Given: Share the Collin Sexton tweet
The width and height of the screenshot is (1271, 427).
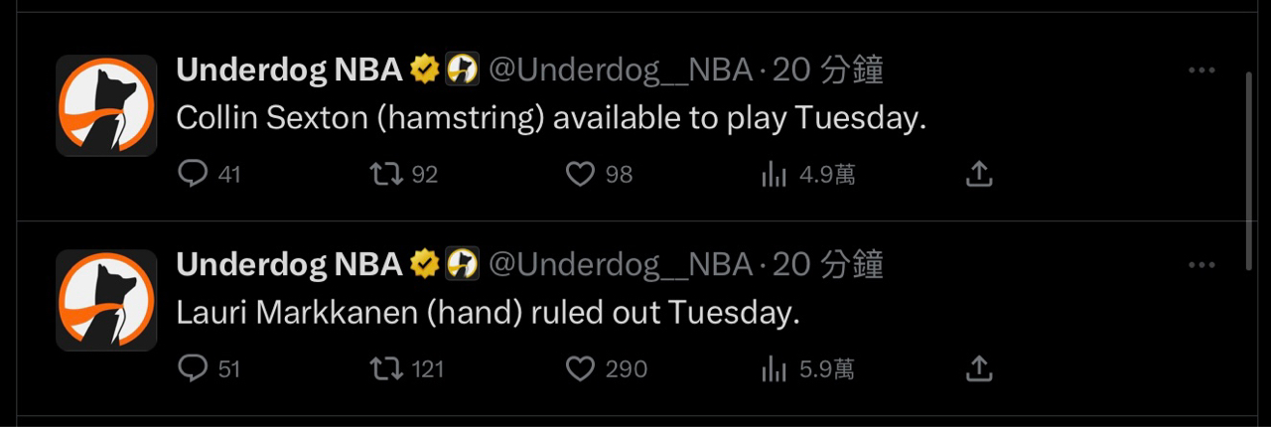Looking at the screenshot, I should point(979,175).
